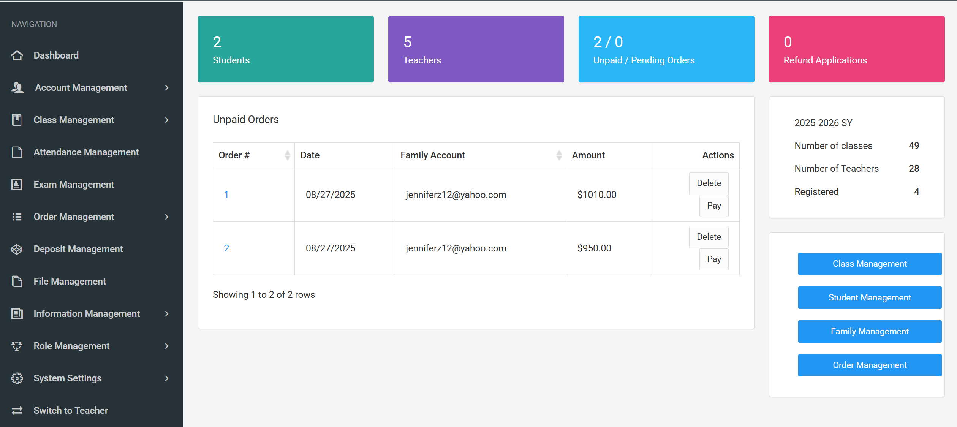The height and width of the screenshot is (427, 957).
Task: Expand the Information Management chevron
Action: pos(167,314)
